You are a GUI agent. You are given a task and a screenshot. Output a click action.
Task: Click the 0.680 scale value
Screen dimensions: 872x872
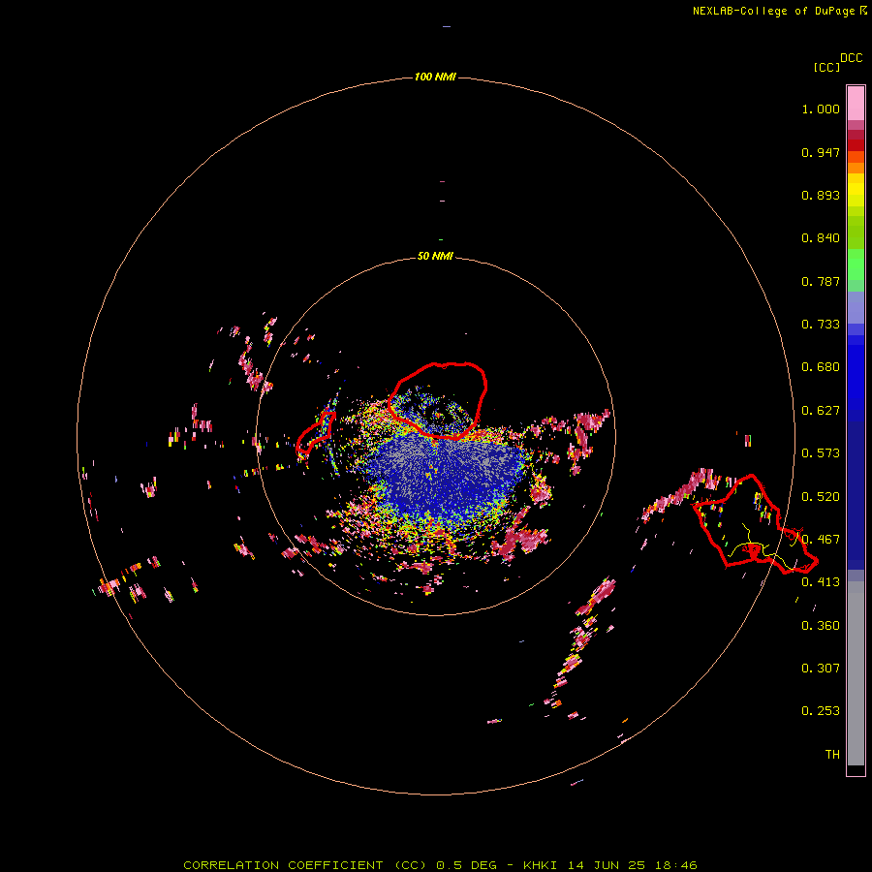(821, 367)
